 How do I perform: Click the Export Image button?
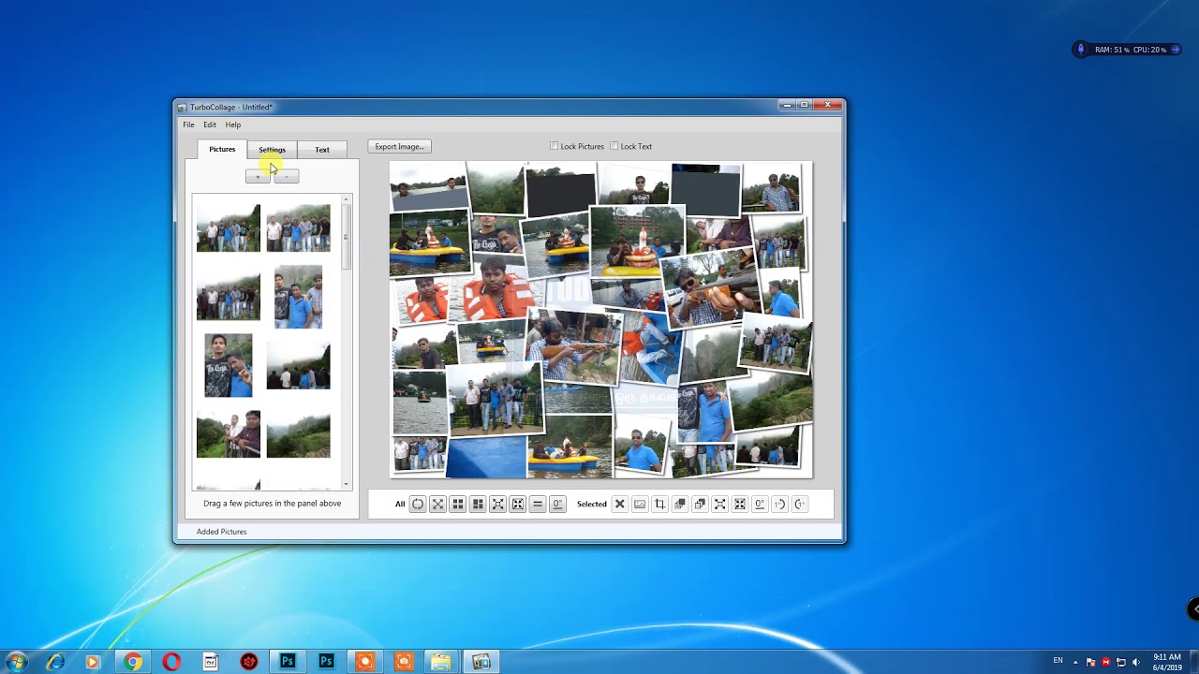click(399, 146)
